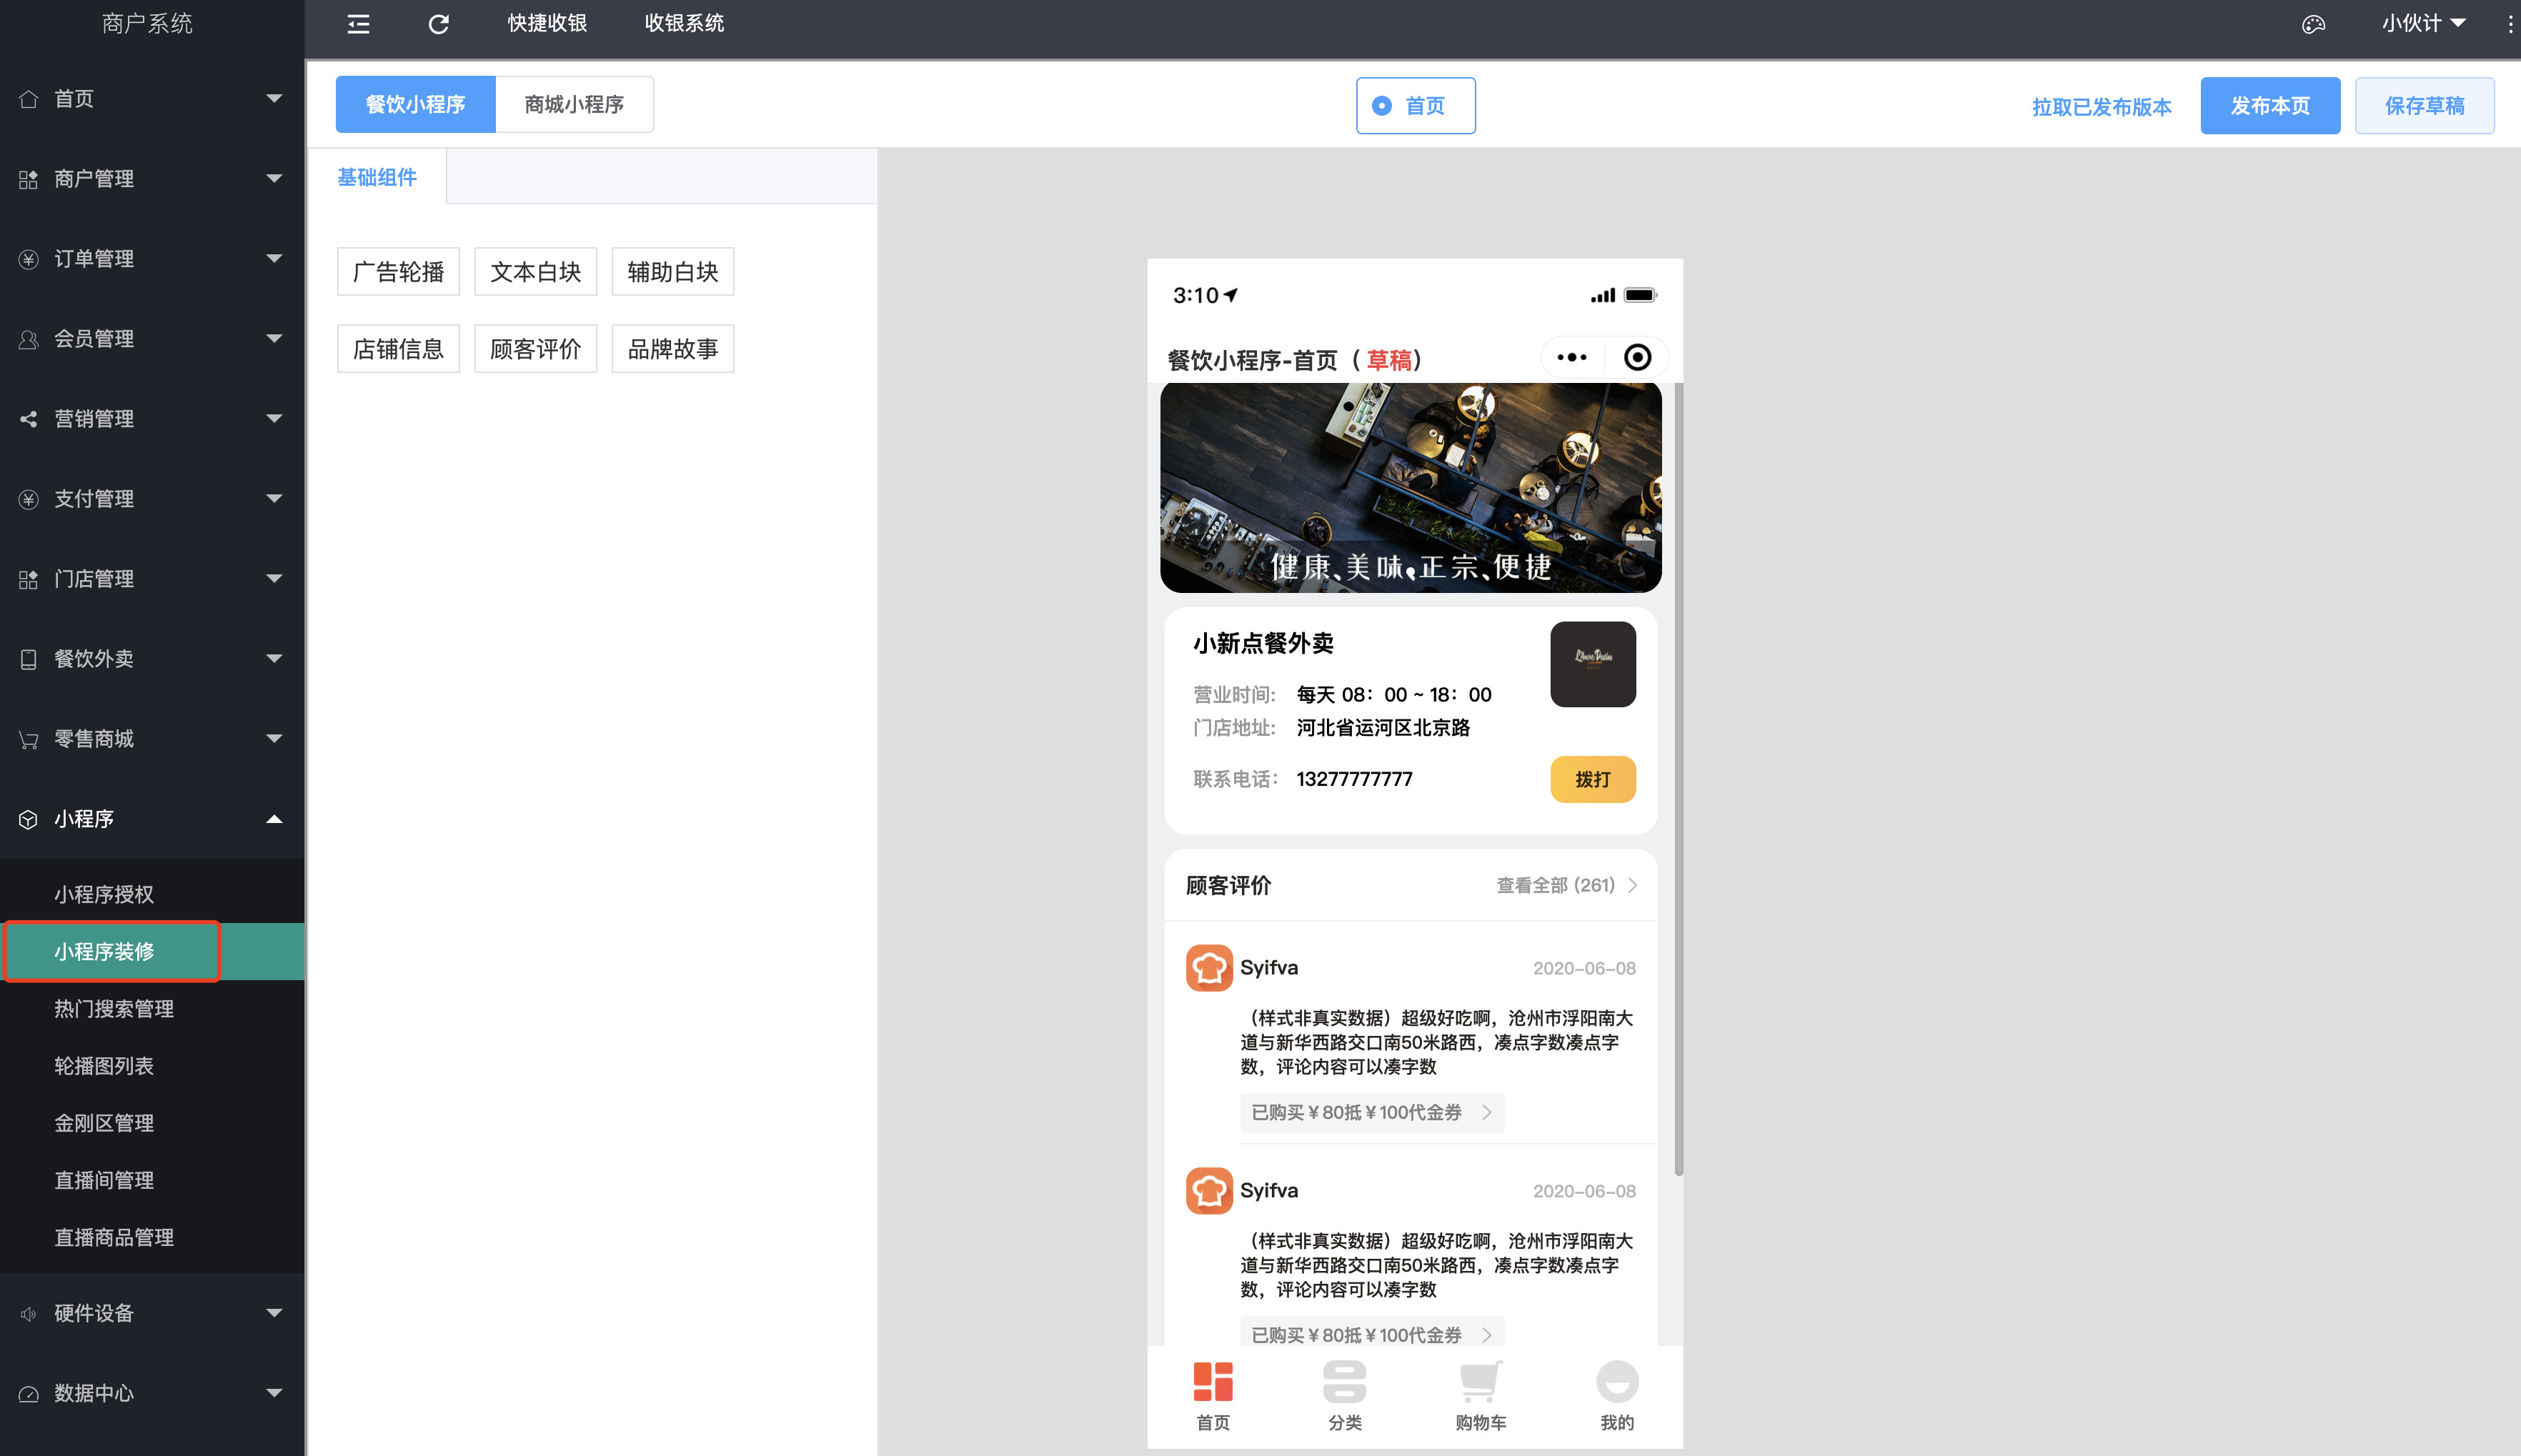The image size is (2521, 1456).
Task: Switch to 商城小程序 tab
Action: pyautogui.click(x=574, y=104)
